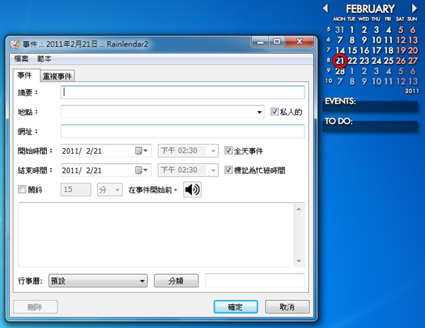Select February 27 in desktop calendar
425x328 pixels.
pyautogui.click(x=413, y=61)
